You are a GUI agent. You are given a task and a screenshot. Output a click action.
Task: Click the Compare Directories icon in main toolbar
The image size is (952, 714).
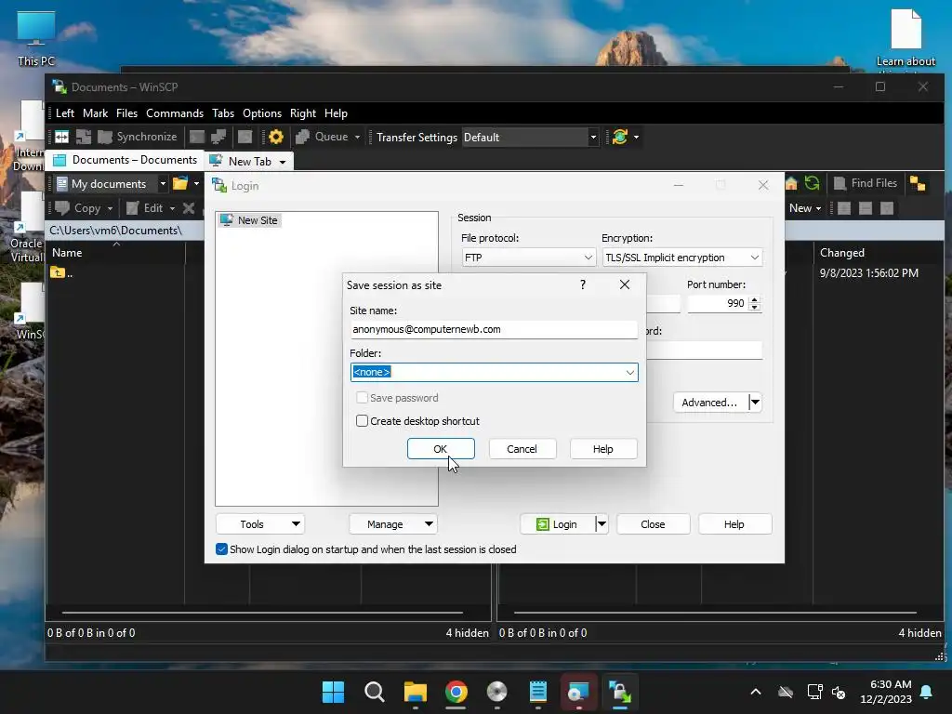point(62,138)
